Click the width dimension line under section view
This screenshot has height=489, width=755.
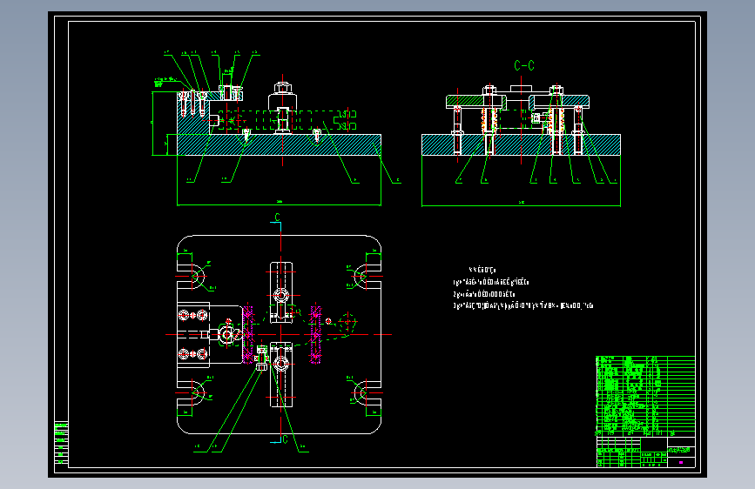(521, 206)
